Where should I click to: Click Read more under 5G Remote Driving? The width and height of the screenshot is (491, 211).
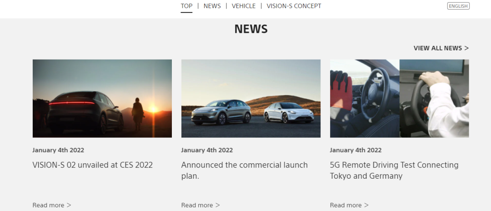pyautogui.click(x=346, y=205)
